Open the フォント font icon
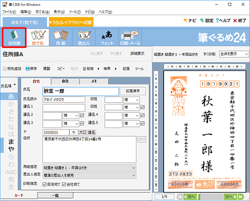This screenshot has height=201, width=250. 107,37
